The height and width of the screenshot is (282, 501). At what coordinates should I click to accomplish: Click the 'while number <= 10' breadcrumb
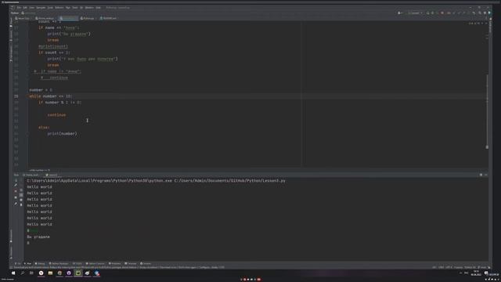[x=40, y=170]
